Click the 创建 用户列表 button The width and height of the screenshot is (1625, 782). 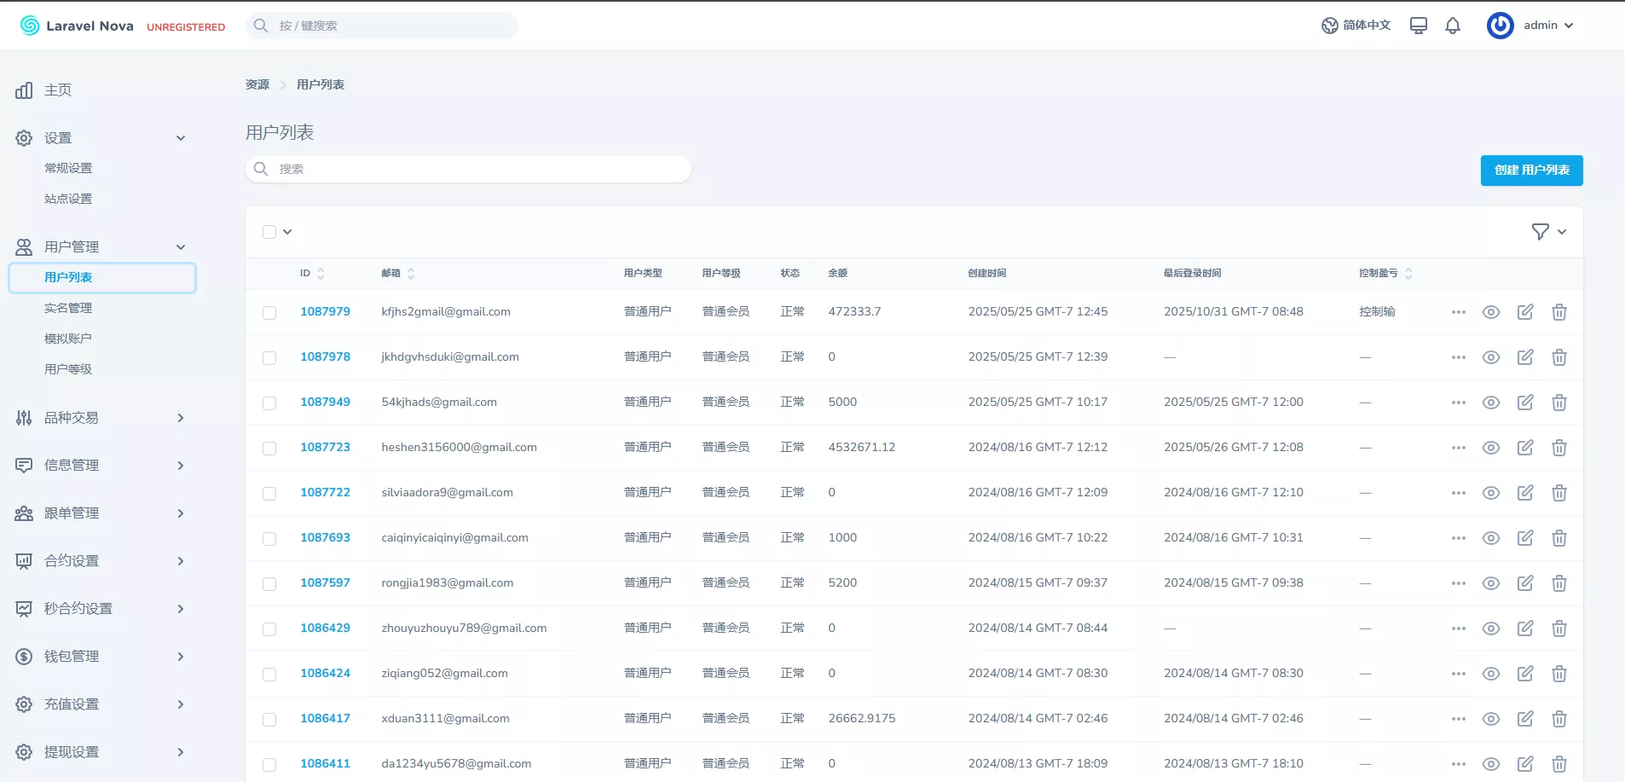click(1531, 171)
